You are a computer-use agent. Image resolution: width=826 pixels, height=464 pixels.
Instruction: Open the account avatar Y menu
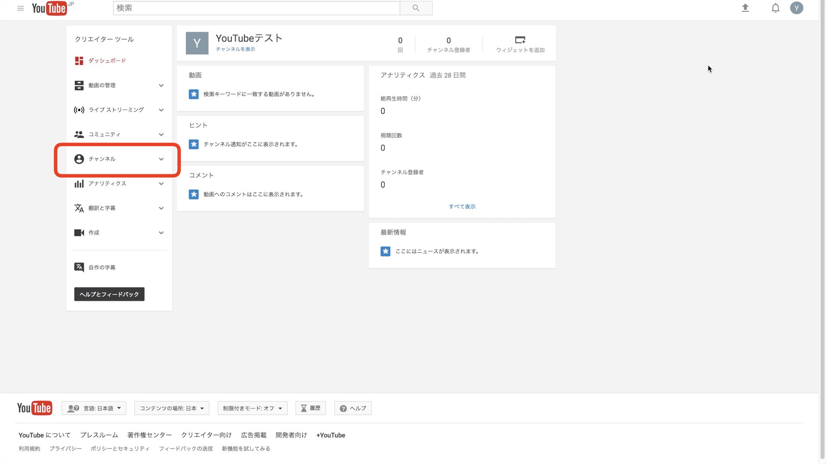coord(796,8)
